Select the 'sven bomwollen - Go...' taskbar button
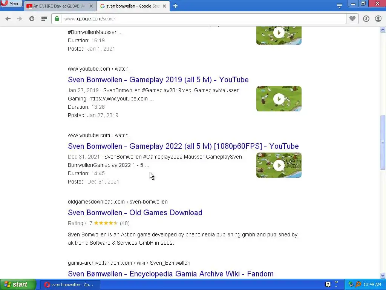This screenshot has height=290, width=386. pyautogui.click(x=70, y=285)
